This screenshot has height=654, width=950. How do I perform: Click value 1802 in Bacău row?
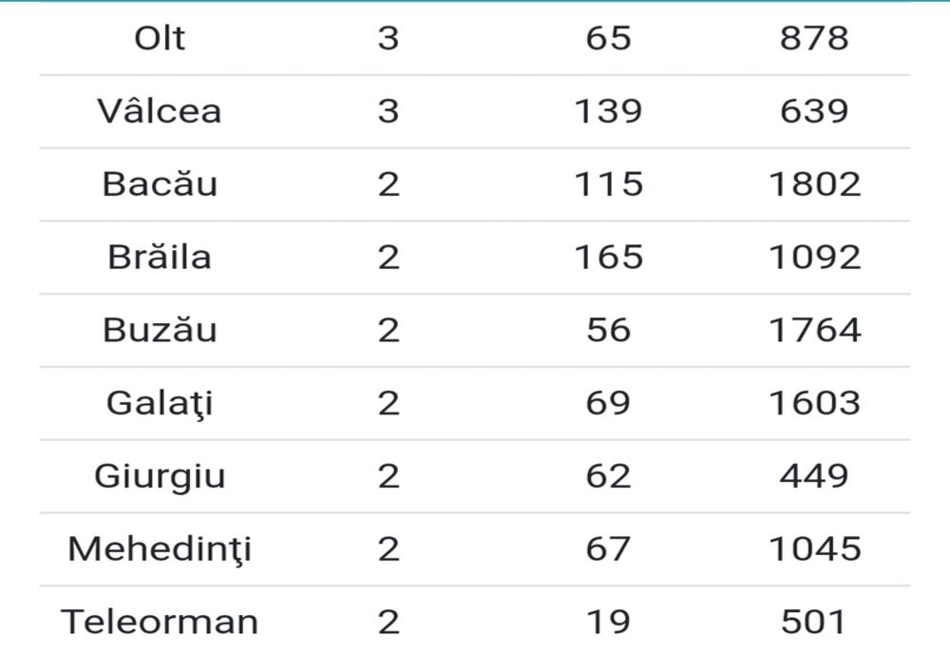point(814,184)
